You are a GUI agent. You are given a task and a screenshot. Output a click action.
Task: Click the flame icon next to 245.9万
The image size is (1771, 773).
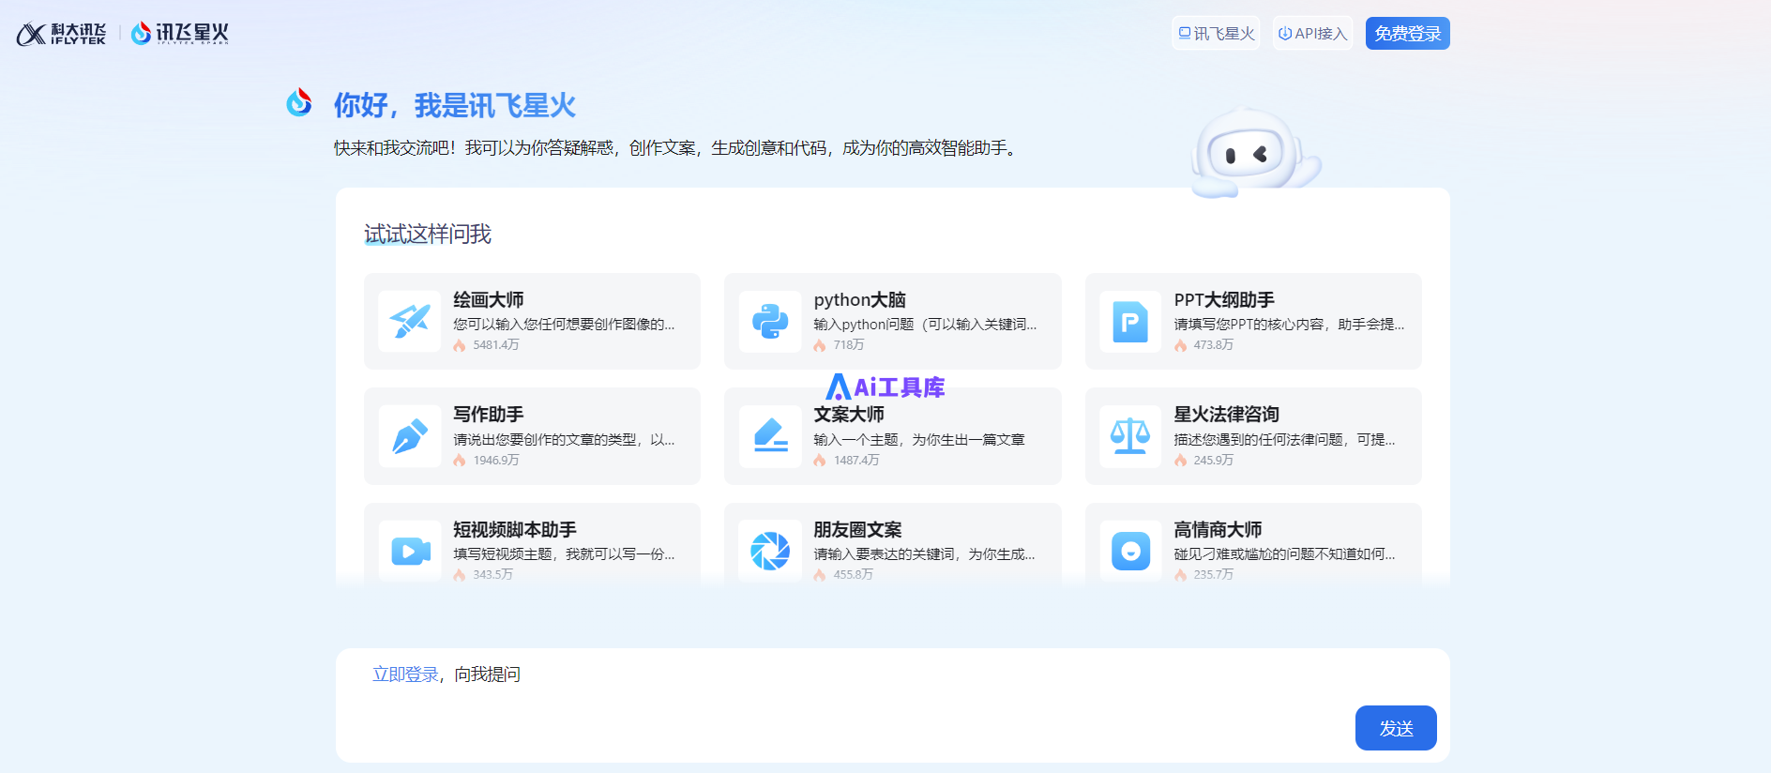(x=1180, y=461)
